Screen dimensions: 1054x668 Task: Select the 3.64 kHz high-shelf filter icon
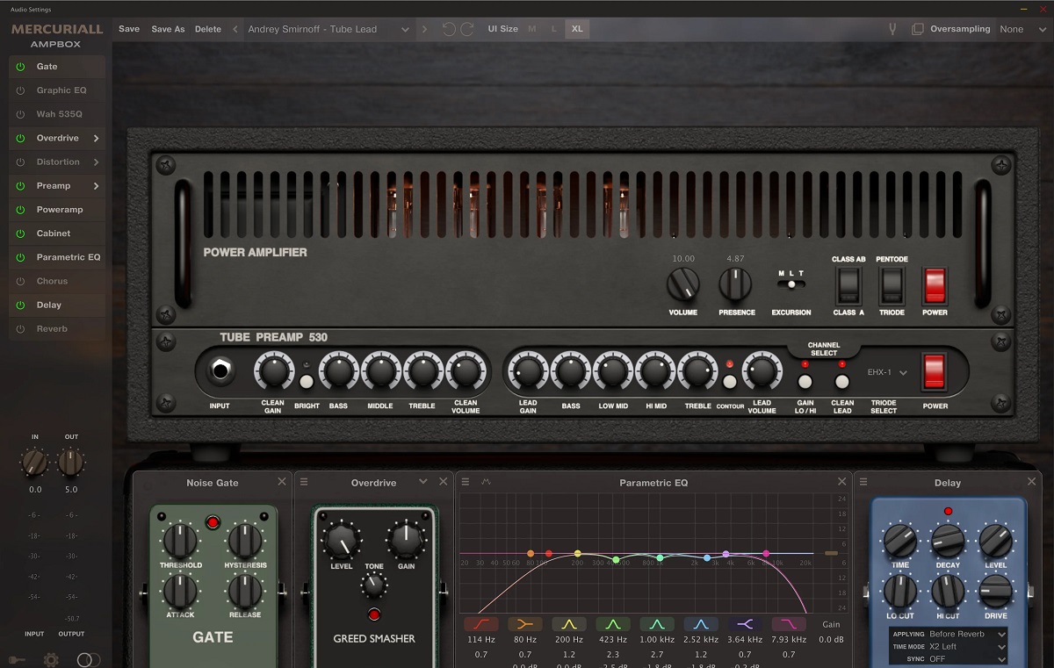(x=745, y=624)
